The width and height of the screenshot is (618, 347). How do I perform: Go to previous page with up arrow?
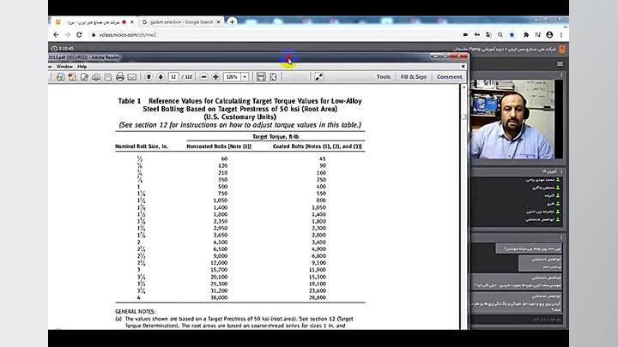pyautogui.click(x=148, y=77)
